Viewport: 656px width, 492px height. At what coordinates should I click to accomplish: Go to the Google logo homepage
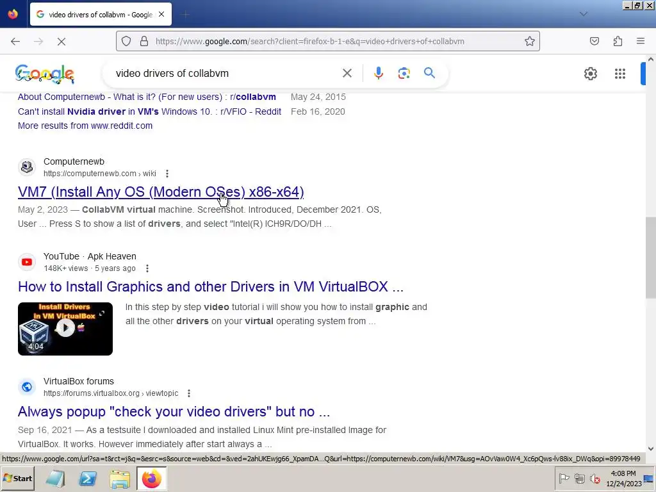tap(45, 74)
